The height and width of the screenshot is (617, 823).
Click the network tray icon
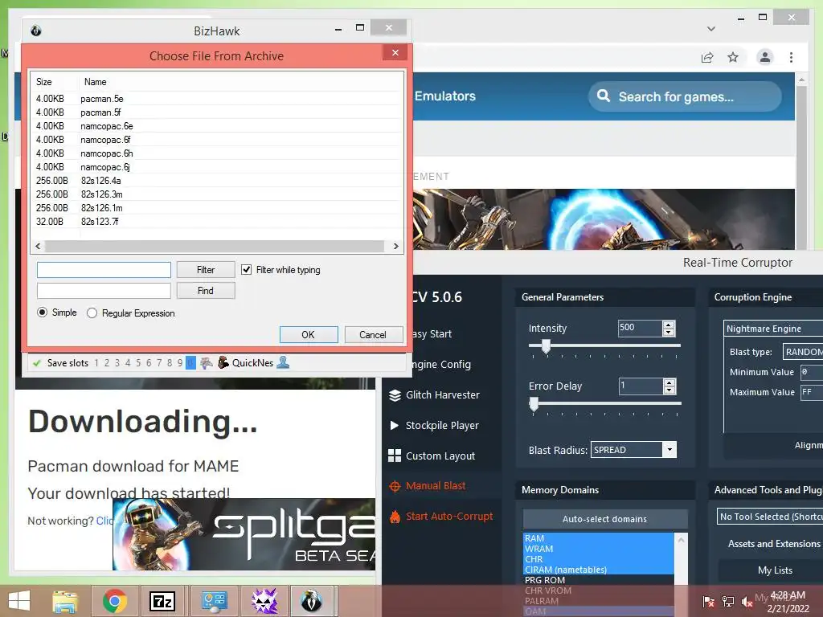[728, 602]
